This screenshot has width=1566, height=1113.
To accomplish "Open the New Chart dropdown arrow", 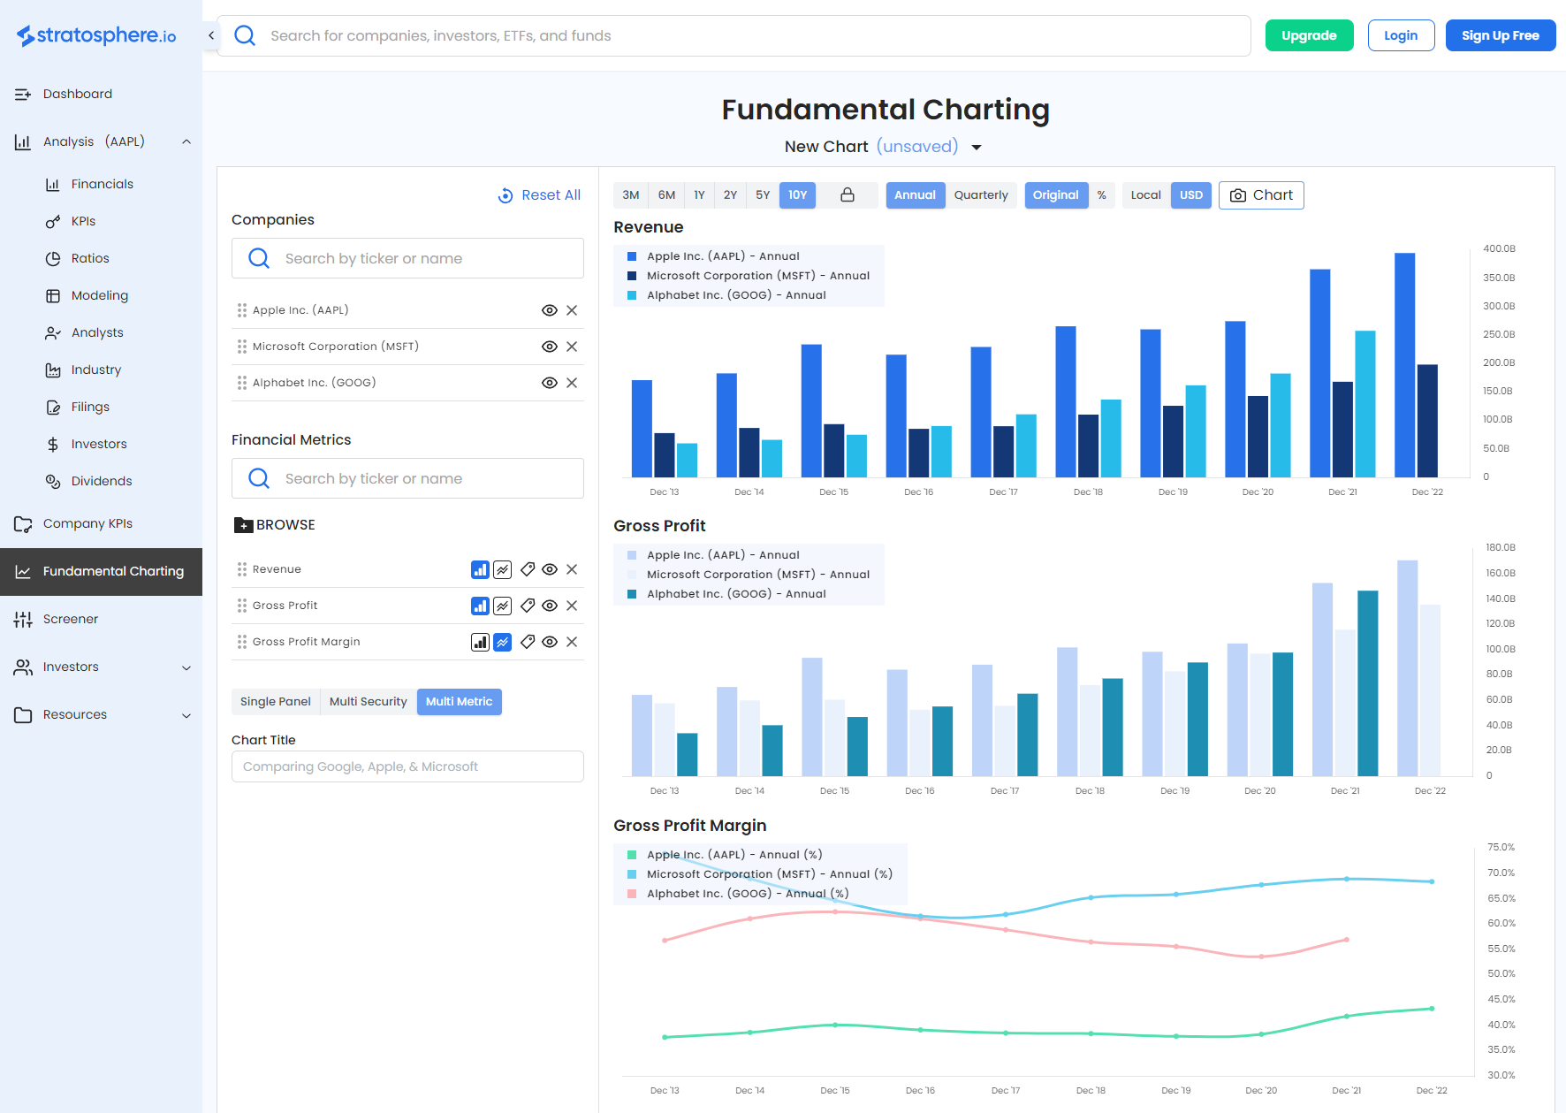I will coord(977,148).
